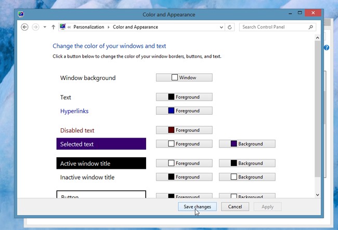The width and height of the screenshot is (338, 230).
Task: Click the search magnifier icon
Action: pyautogui.click(x=310, y=27)
